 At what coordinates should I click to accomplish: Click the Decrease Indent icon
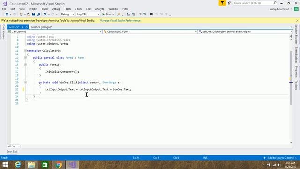point(140,15)
